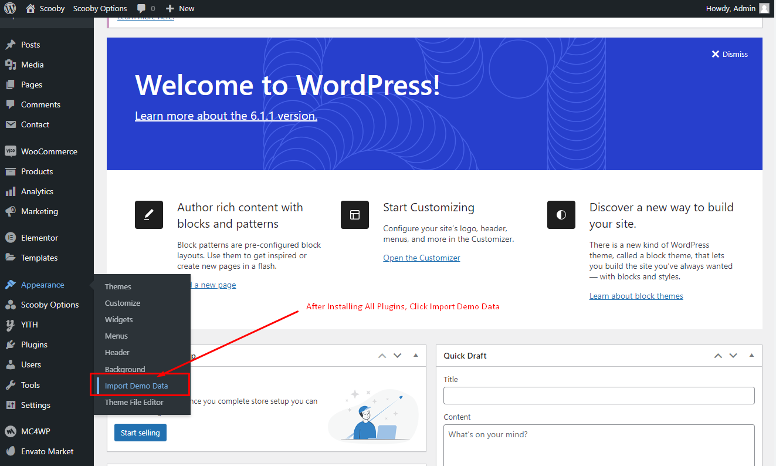
Task: Click the Marketing megaphone icon
Action: (11, 211)
